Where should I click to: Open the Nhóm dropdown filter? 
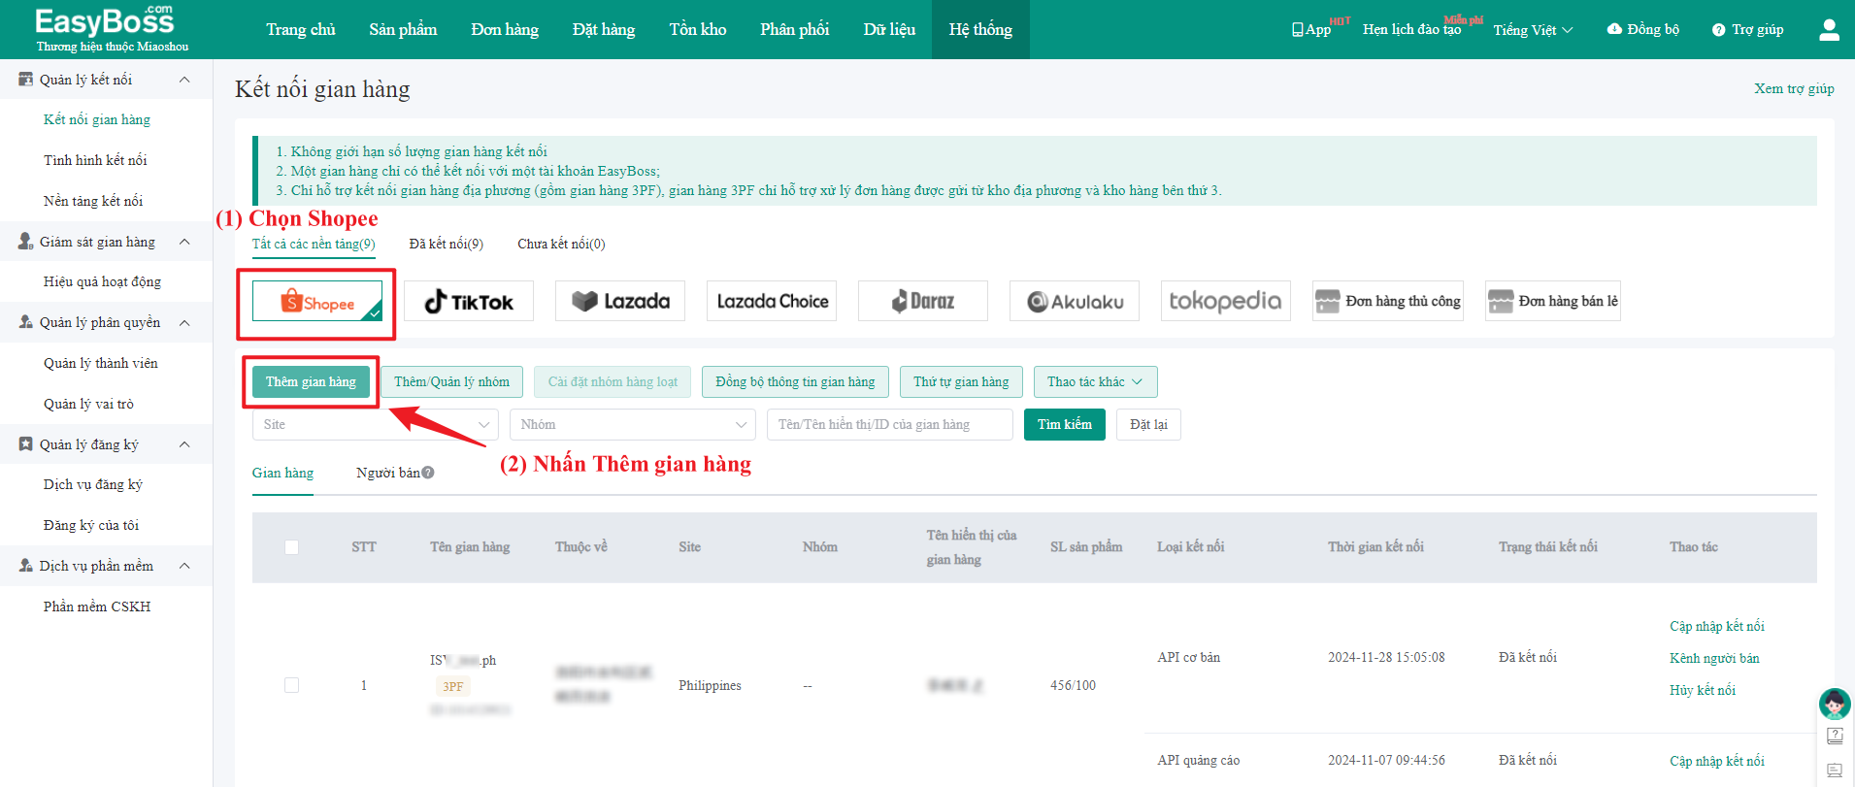(x=632, y=424)
